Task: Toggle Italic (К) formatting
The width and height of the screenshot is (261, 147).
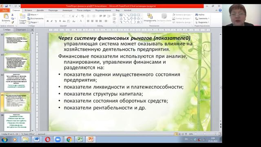Action: (52, 21)
